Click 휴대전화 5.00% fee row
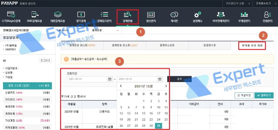278x130 pixels. tap(27, 107)
